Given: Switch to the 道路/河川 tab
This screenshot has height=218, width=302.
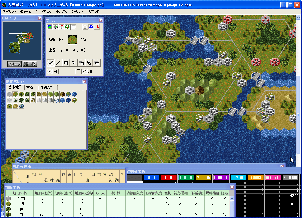Looking at the screenshot, I should coord(48,88).
